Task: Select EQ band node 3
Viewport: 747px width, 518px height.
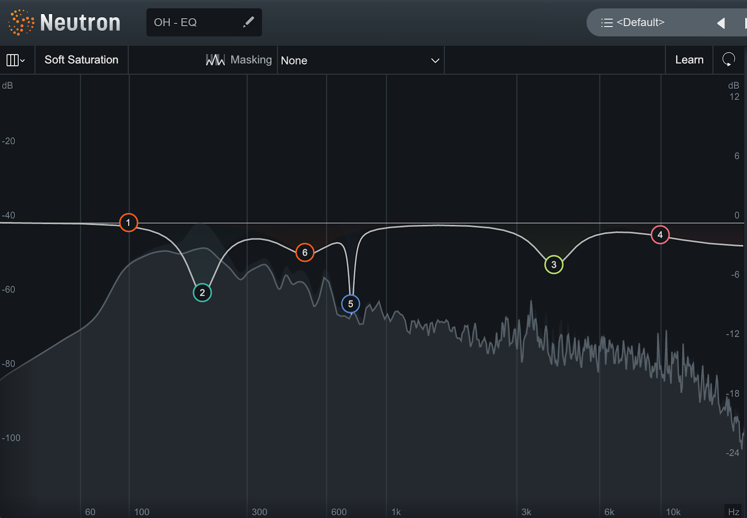Action: [x=554, y=265]
